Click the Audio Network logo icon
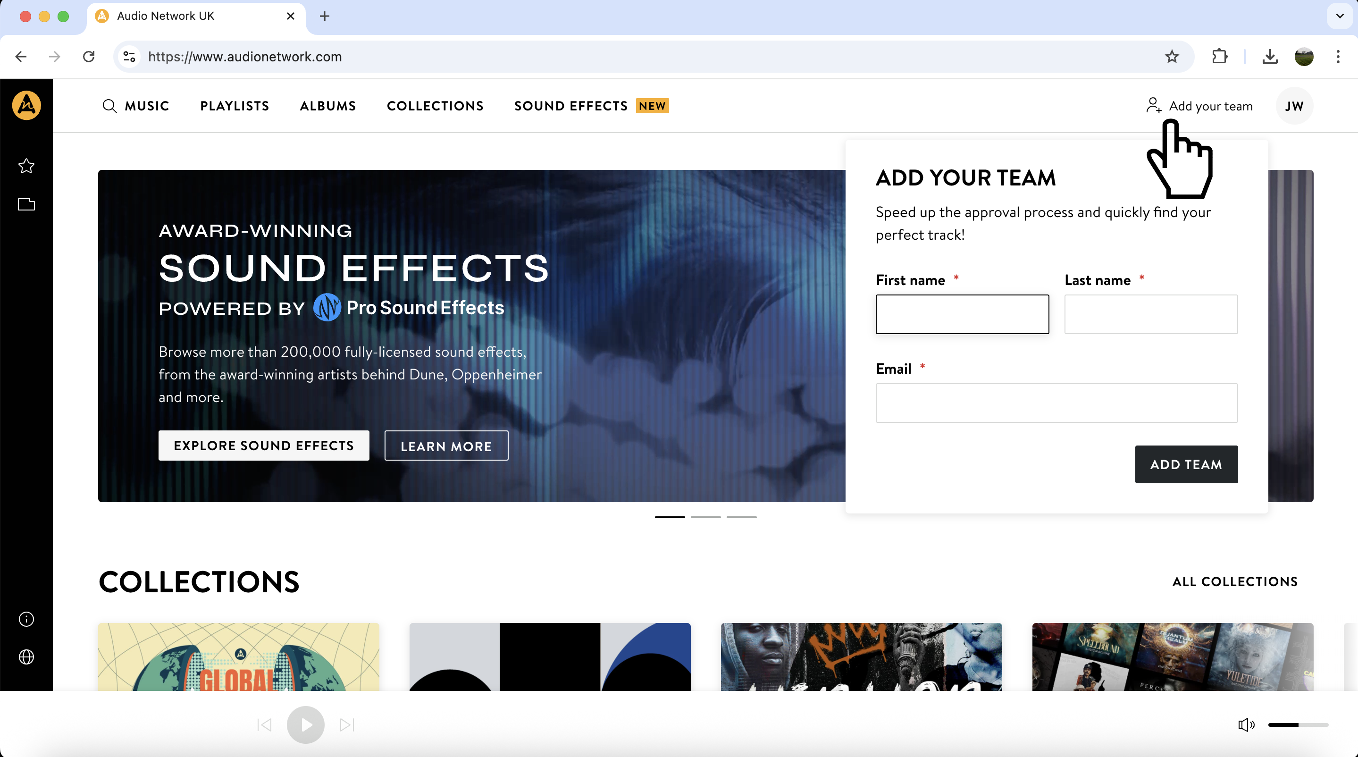This screenshot has width=1358, height=757. 26,105
